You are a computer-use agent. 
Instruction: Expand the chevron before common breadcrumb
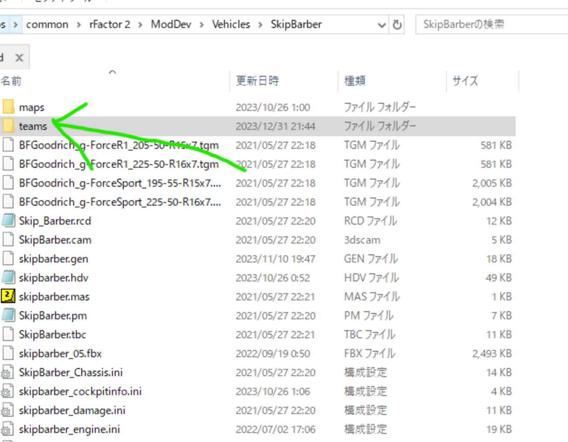16,24
